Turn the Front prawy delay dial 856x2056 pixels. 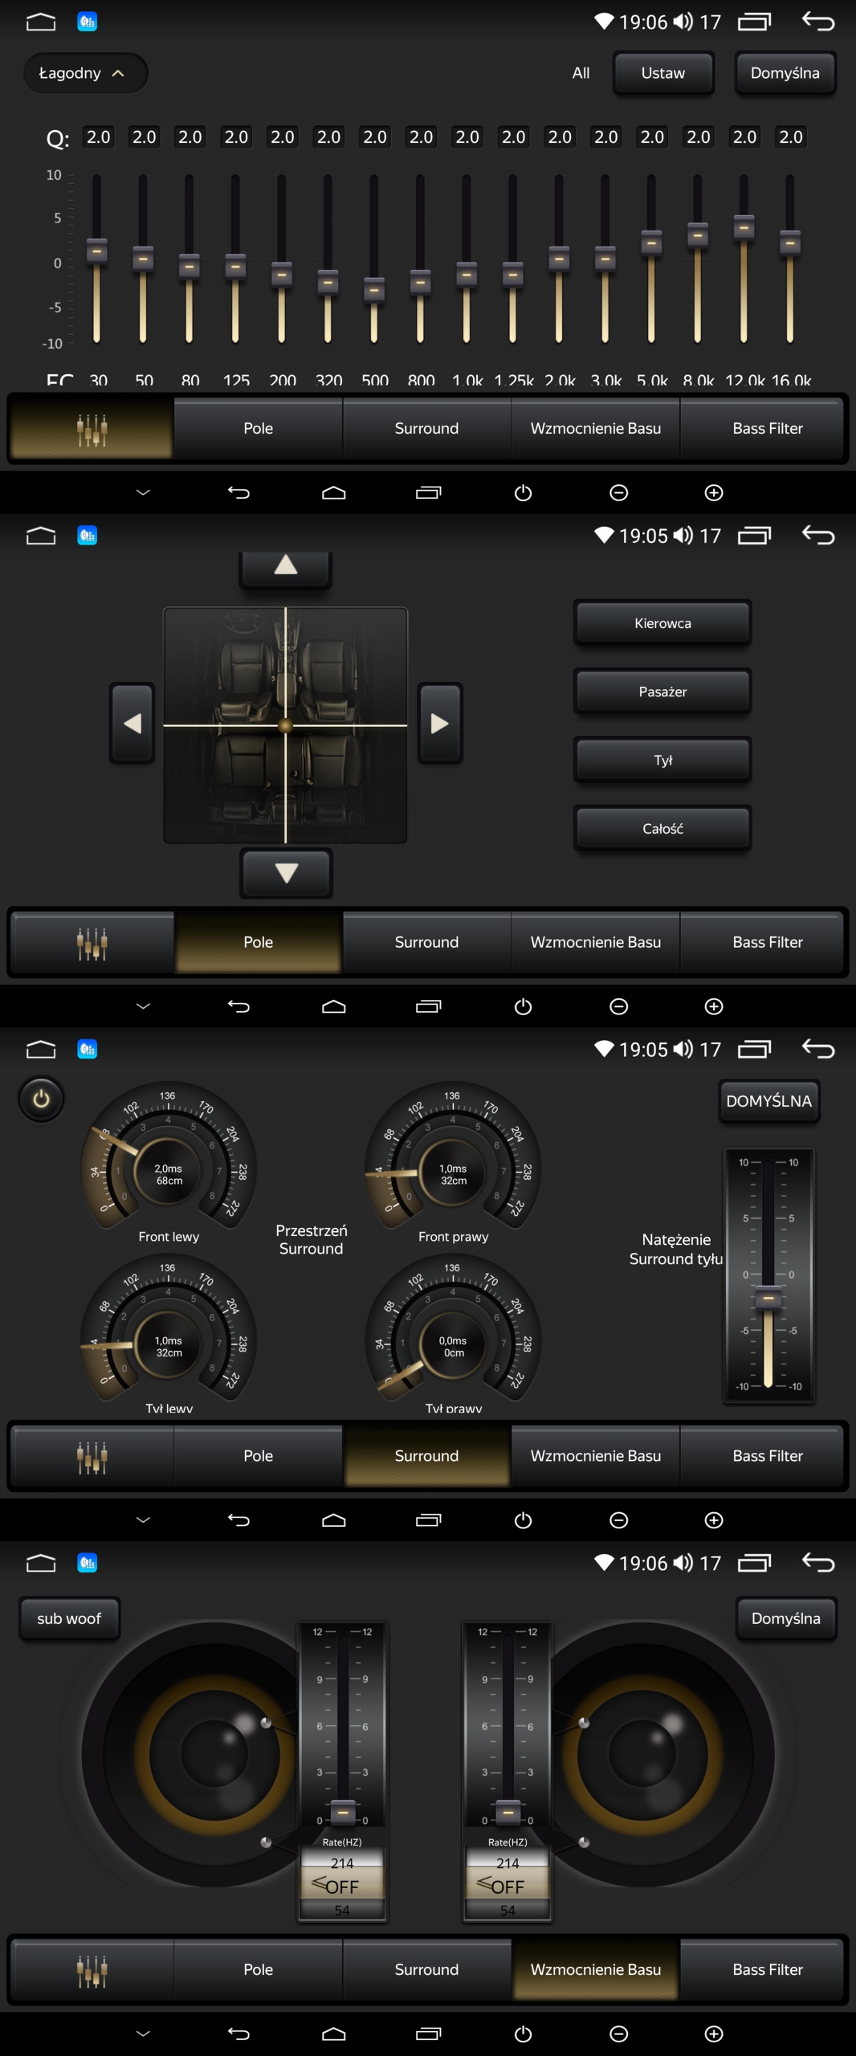[453, 1174]
